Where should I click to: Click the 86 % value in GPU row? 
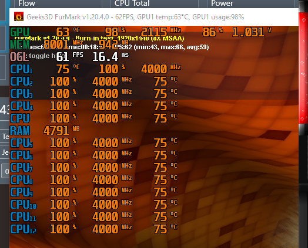click(213, 32)
